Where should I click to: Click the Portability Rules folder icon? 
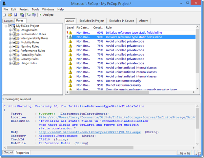(18, 55)
